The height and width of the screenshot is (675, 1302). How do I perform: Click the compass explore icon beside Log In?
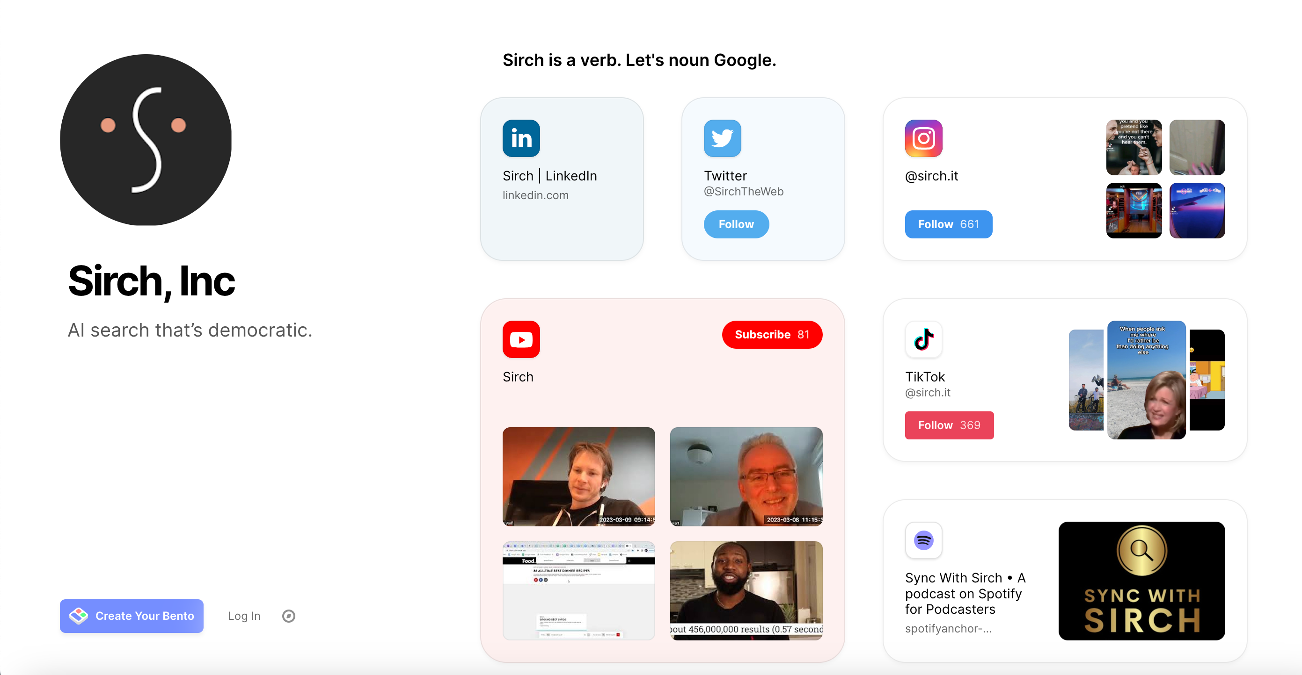pos(289,616)
